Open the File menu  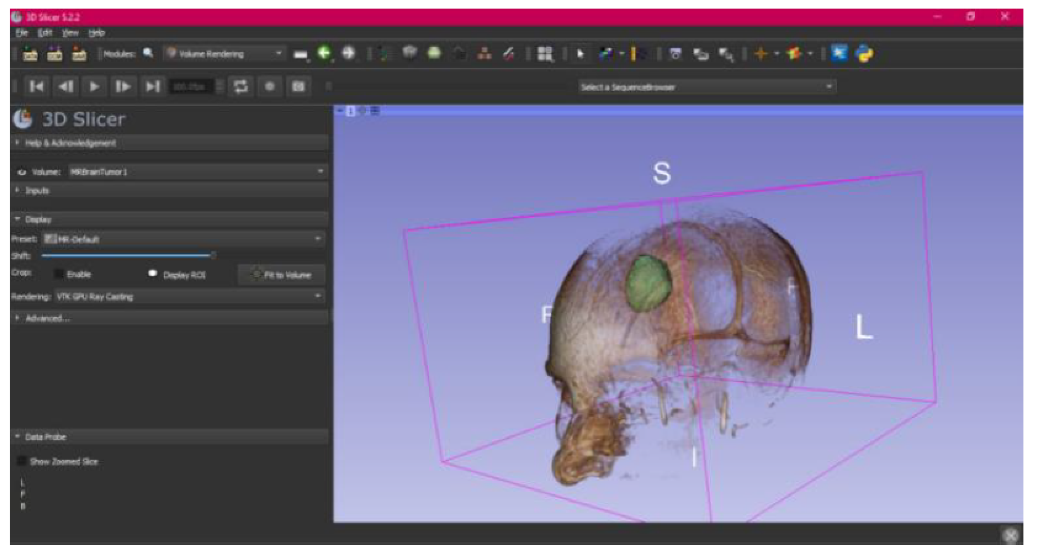point(22,33)
